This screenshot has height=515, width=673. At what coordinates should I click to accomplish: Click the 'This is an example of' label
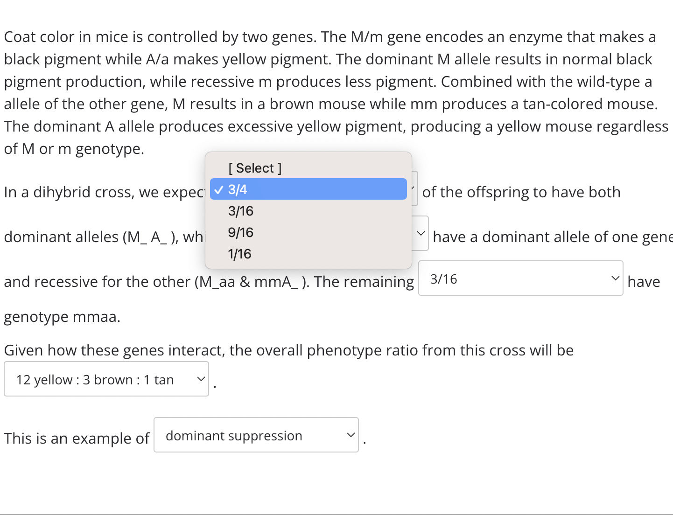[x=77, y=438]
